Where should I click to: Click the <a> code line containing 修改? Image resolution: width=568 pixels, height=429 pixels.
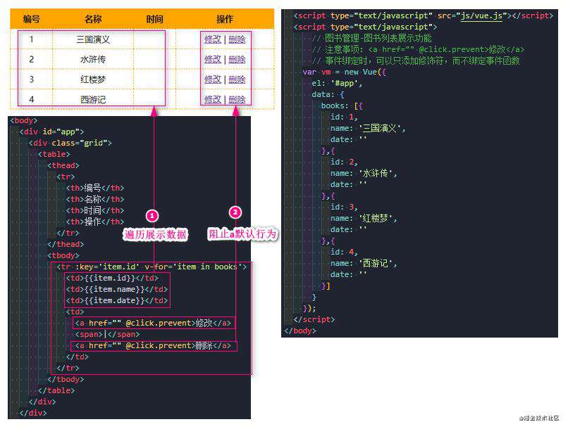click(153, 323)
